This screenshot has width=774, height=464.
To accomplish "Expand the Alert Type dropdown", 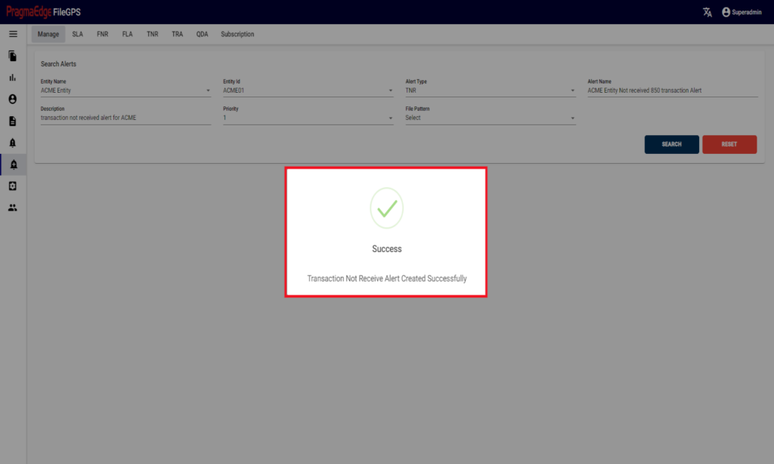I will coord(490,91).
